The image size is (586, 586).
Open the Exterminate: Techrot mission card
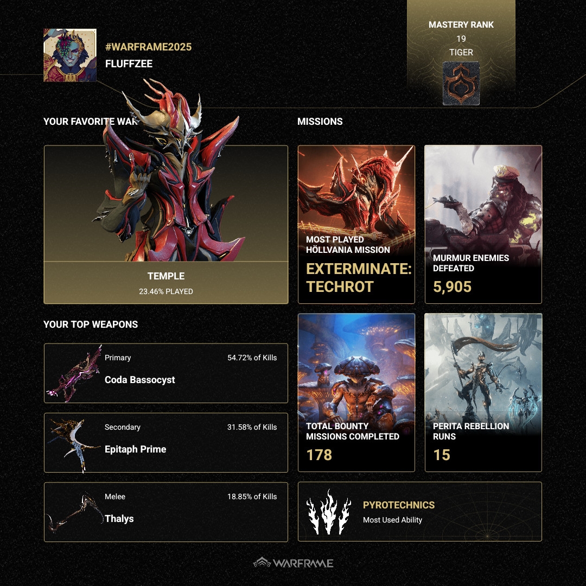tap(356, 224)
